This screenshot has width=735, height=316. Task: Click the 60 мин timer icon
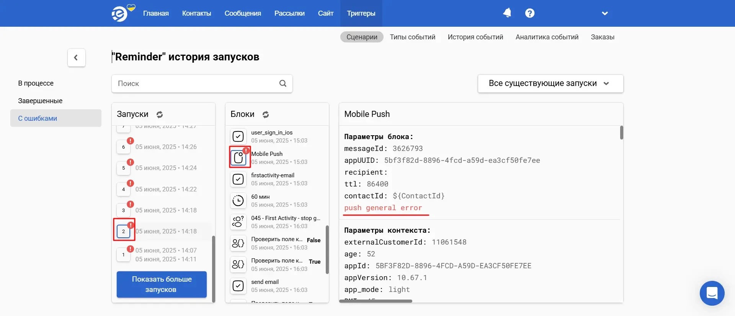click(x=238, y=201)
